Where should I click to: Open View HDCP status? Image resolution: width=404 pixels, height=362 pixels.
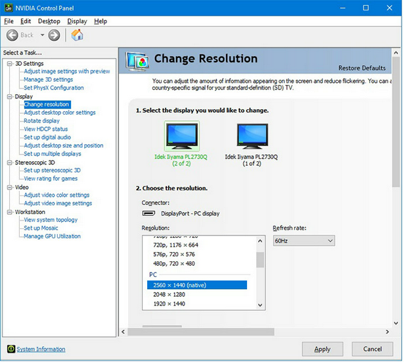coord(45,129)
